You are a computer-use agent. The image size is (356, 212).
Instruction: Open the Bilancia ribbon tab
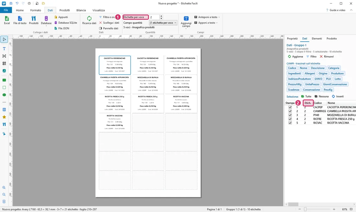(x=81, y=10)
